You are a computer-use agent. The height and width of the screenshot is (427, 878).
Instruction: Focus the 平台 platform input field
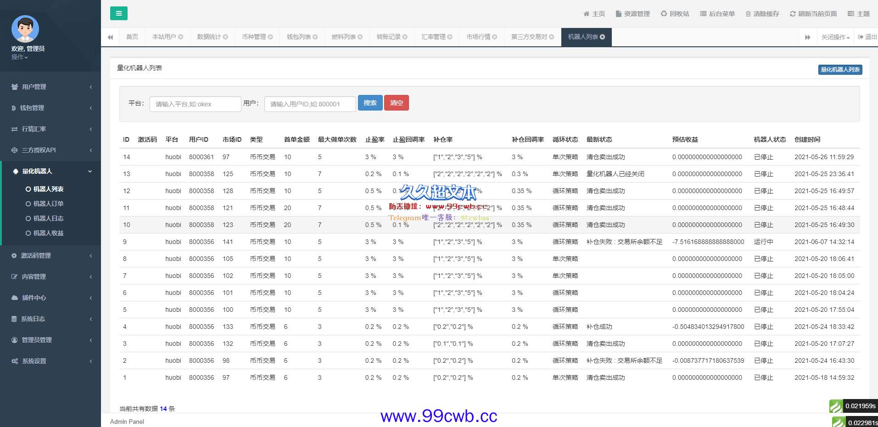(195, 104)
